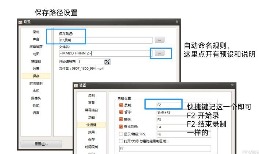259x154 pixels.
Task: Open 屏幕捕获 in back settings window sidebar
Action: click(x=36, y=46)
